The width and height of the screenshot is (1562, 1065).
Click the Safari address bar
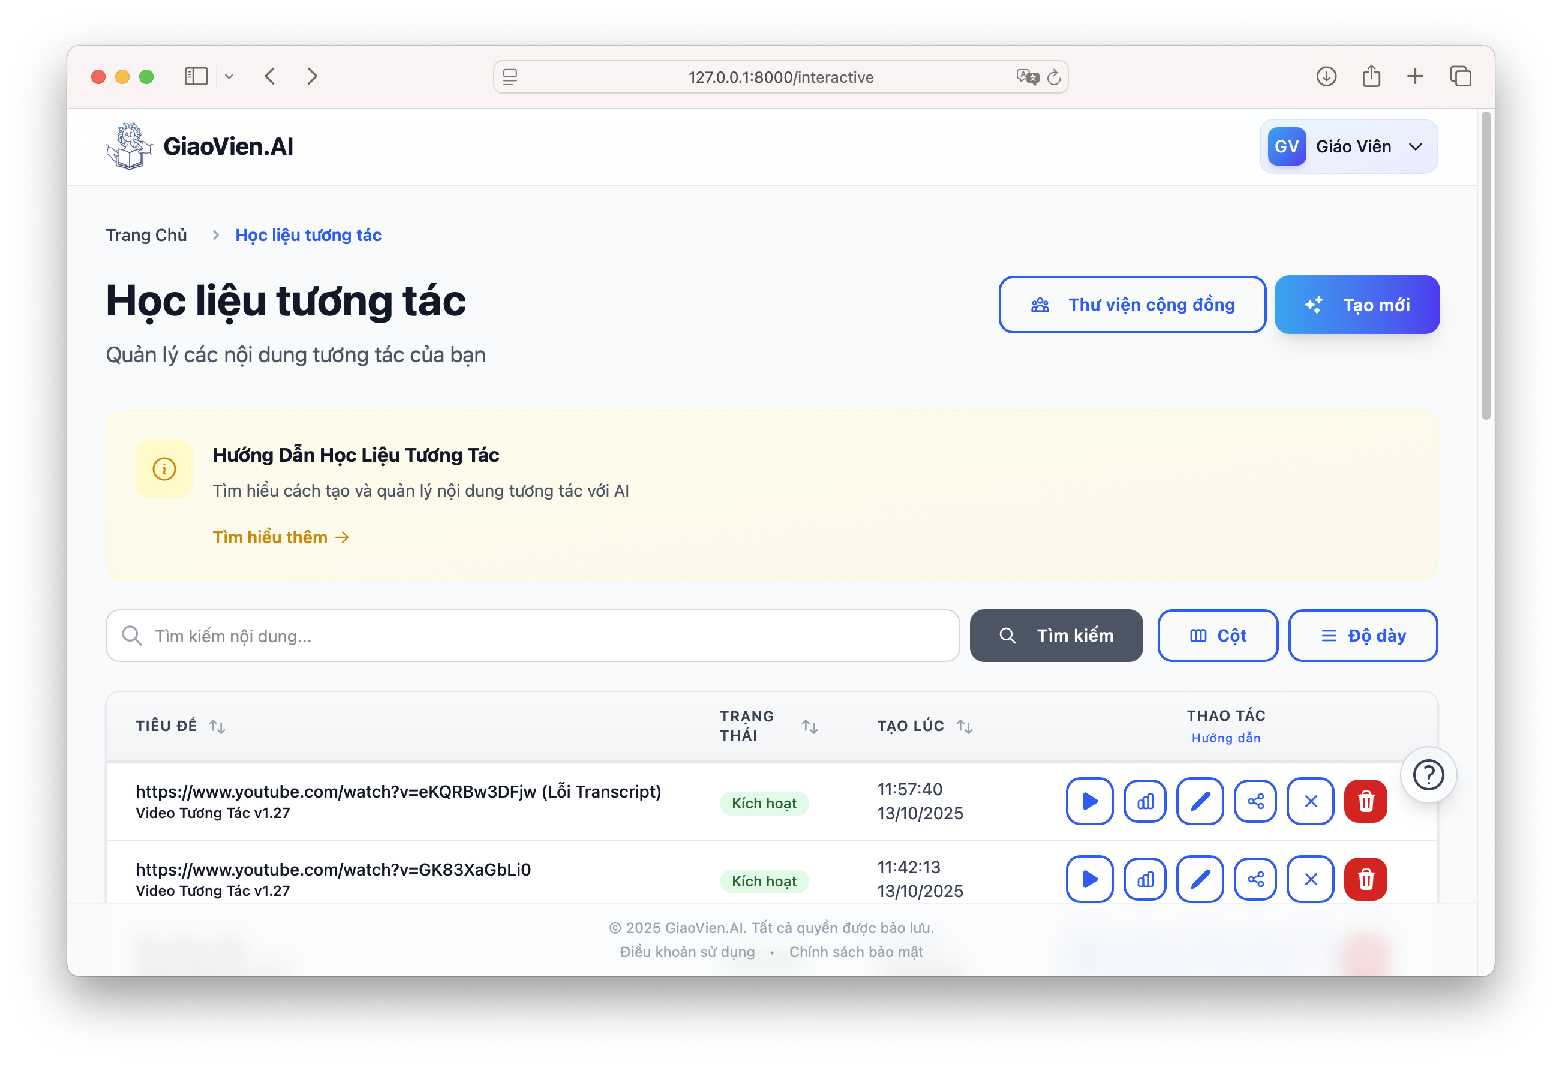pos(780,77)
